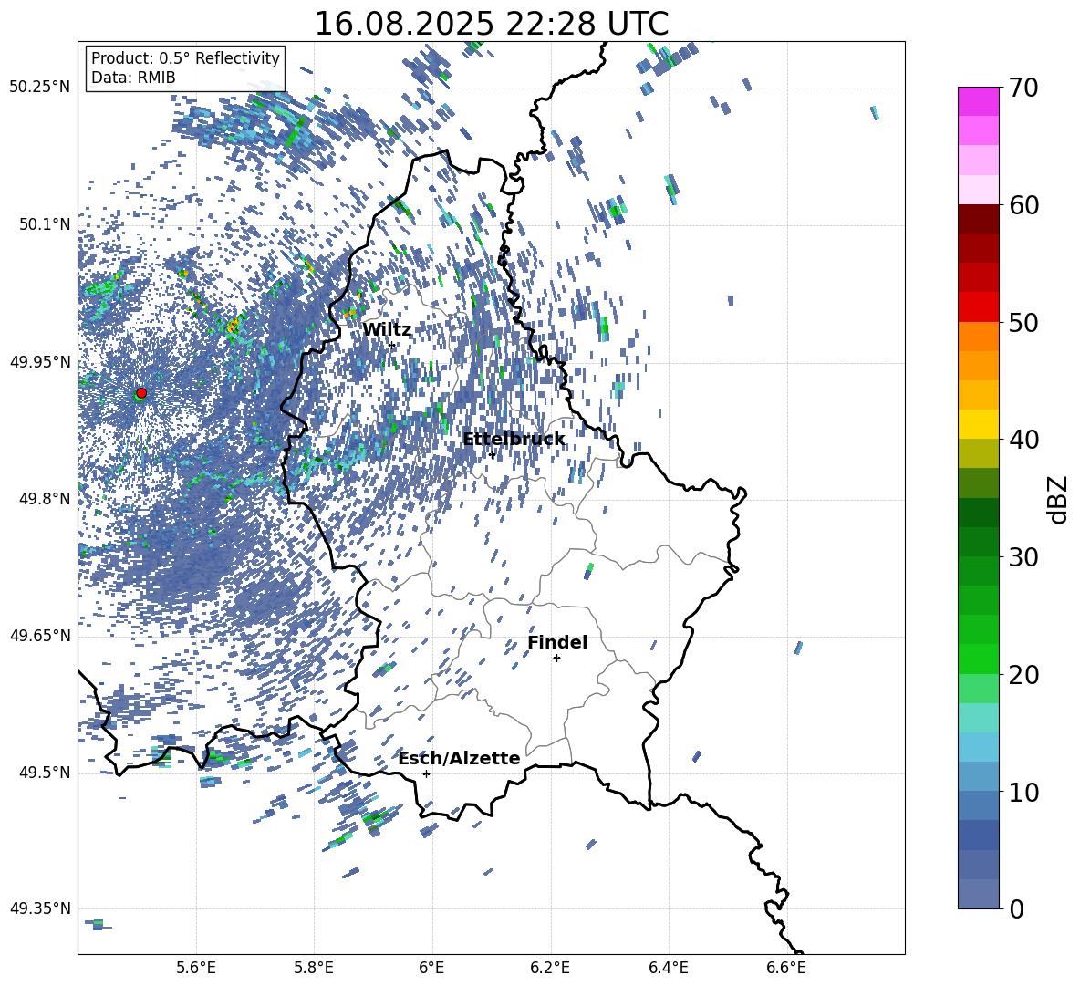1080x986 pixels.
Task: Click the Findel station label
Action: click(x=557, y=642)
